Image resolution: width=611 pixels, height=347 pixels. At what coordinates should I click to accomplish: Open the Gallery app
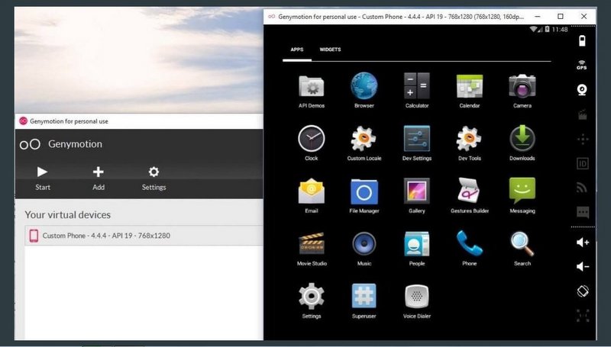point(416,195)
